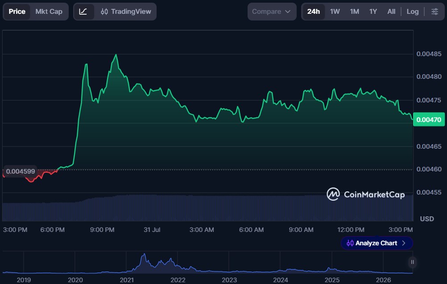Switch to Mkt Cap tab
This screenshot has height=284, width=447.
49,12
